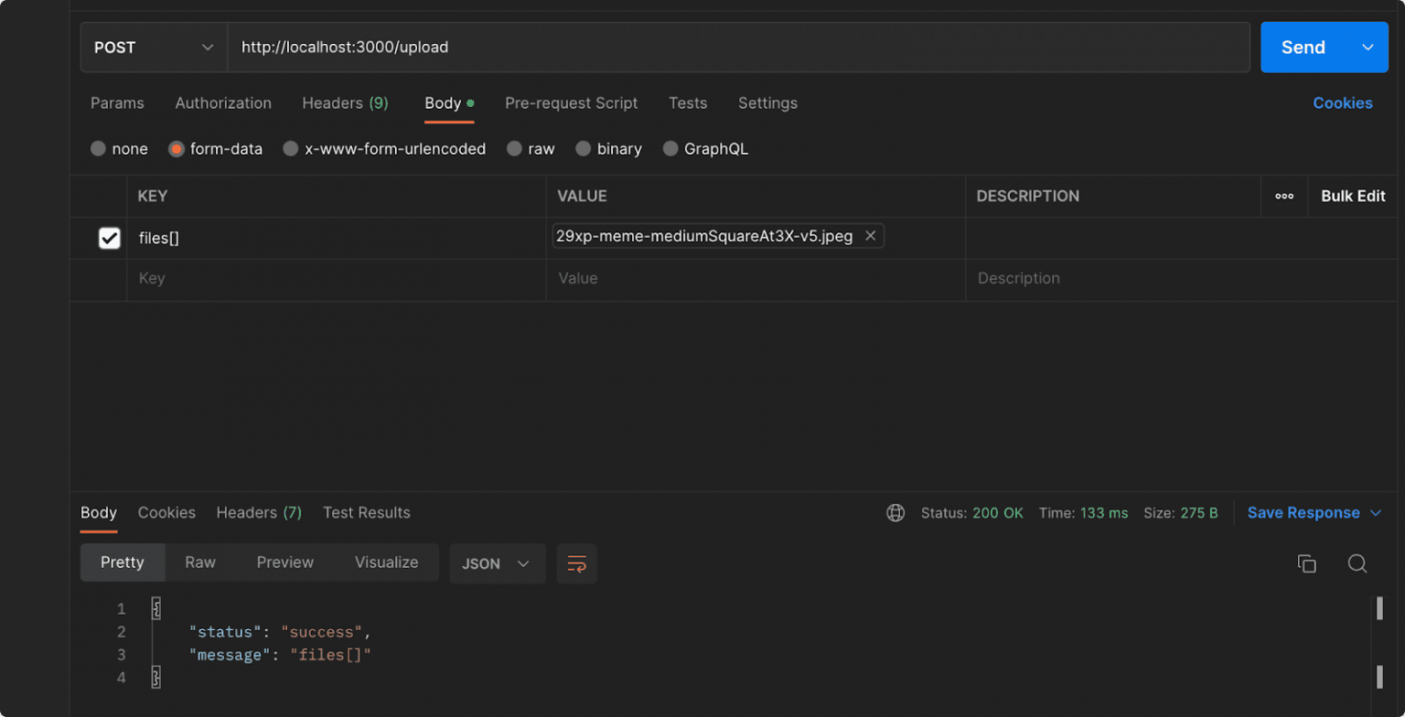Image resolution: width=1405 pixels, height=717 pixels.
Task: Click the Send button
Action: tap(1302, 47)
